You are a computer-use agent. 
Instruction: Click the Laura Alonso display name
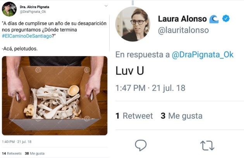(x=182, y=19)
